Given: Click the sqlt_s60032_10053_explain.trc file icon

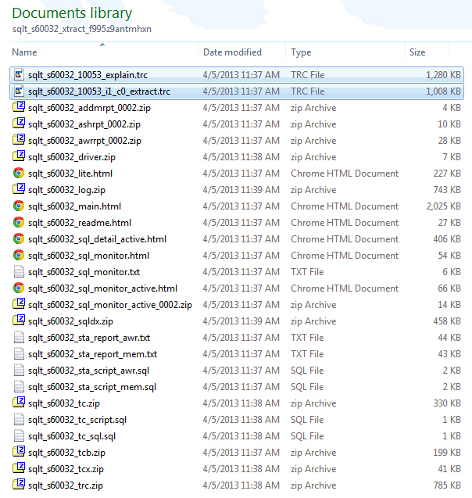Looking at the screenshot, I should click(19, 75).
